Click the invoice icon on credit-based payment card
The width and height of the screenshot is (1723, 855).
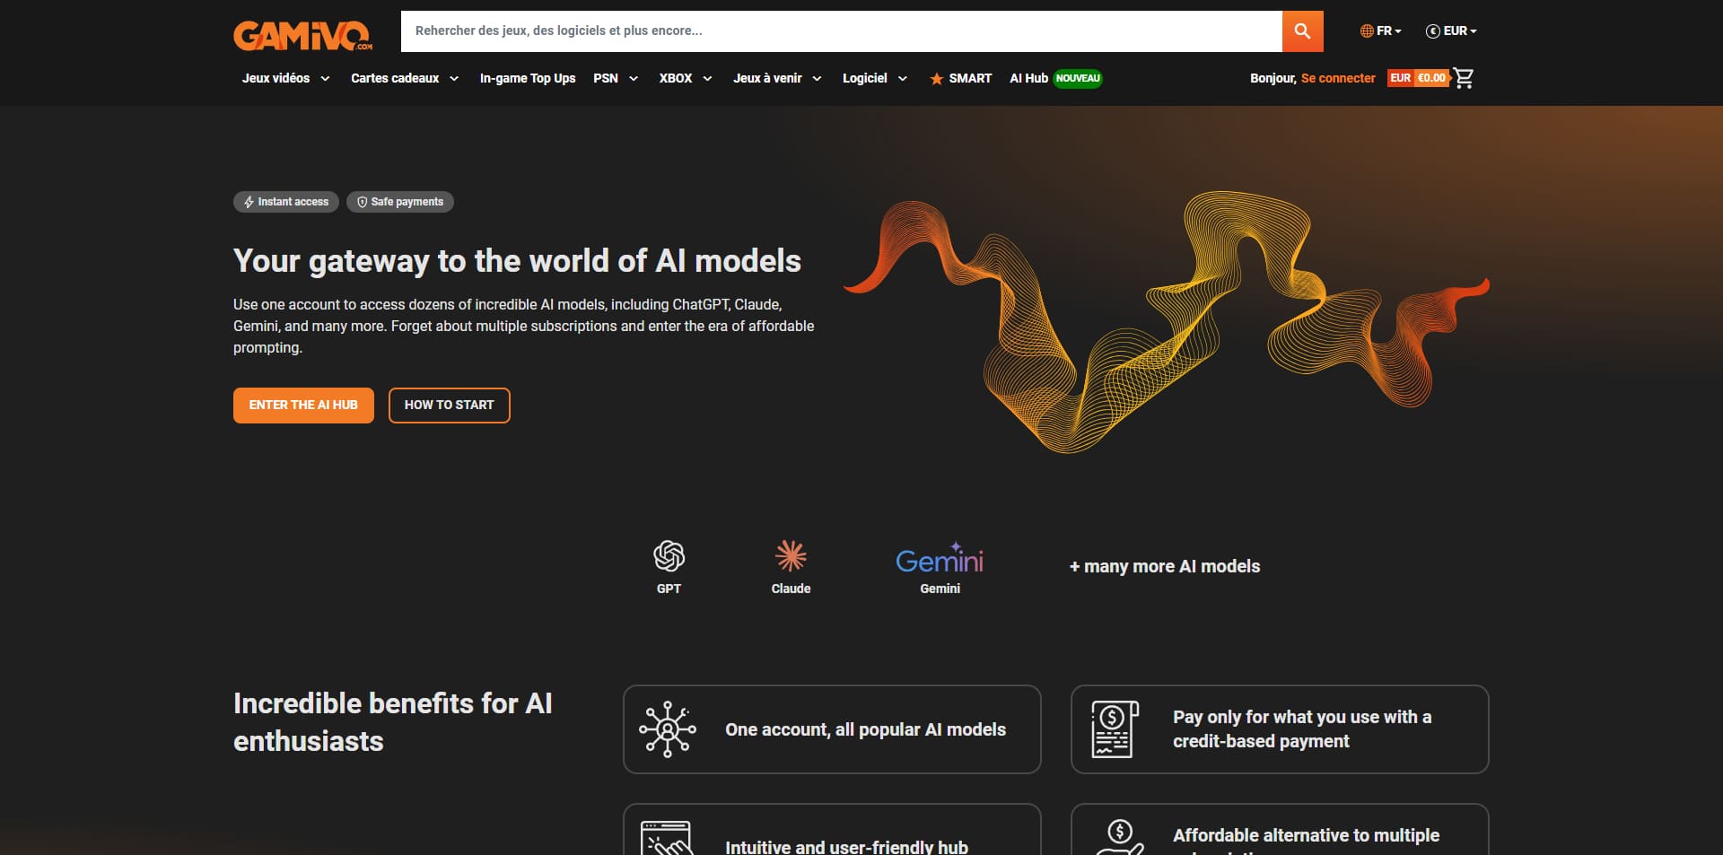[x=1115, y=729]
